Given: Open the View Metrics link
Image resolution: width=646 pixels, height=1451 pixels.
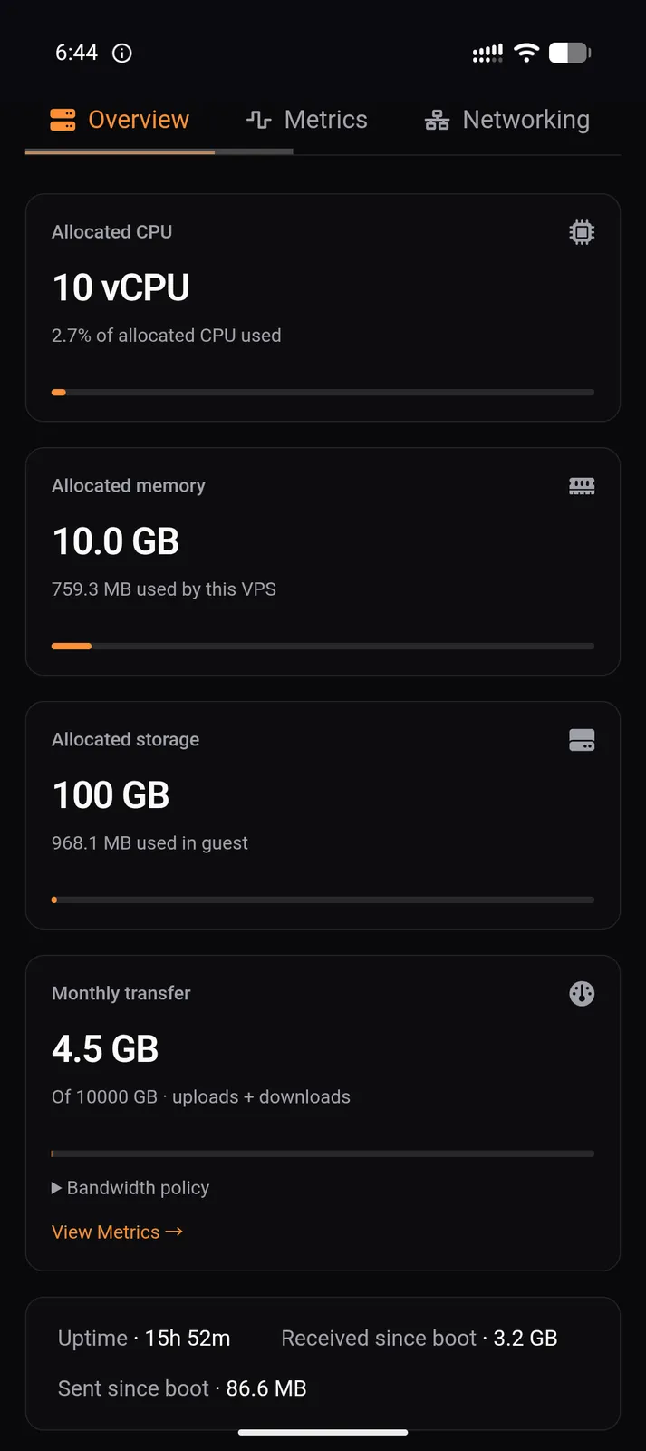Looking at the screenshot, I should click(118, 1232).
